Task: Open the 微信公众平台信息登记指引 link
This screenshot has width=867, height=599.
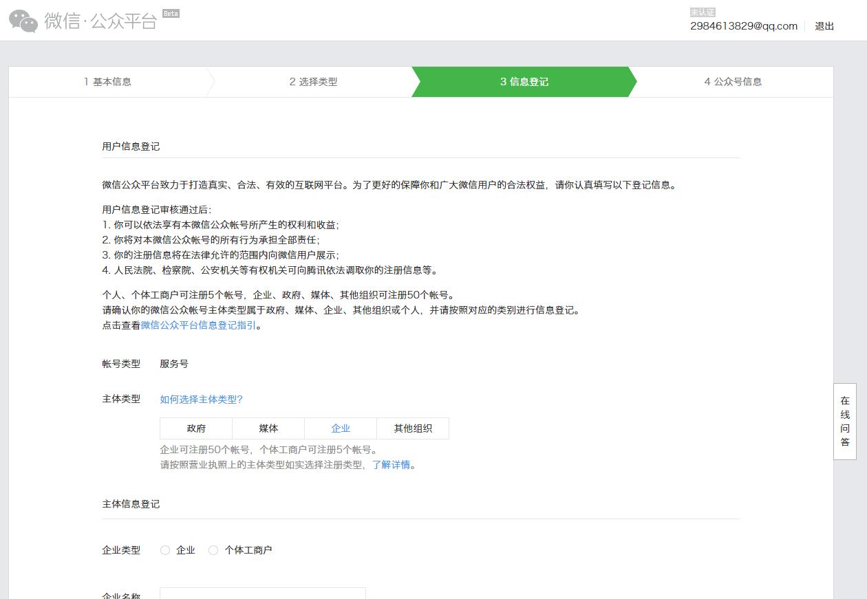Action: (198, 325)
